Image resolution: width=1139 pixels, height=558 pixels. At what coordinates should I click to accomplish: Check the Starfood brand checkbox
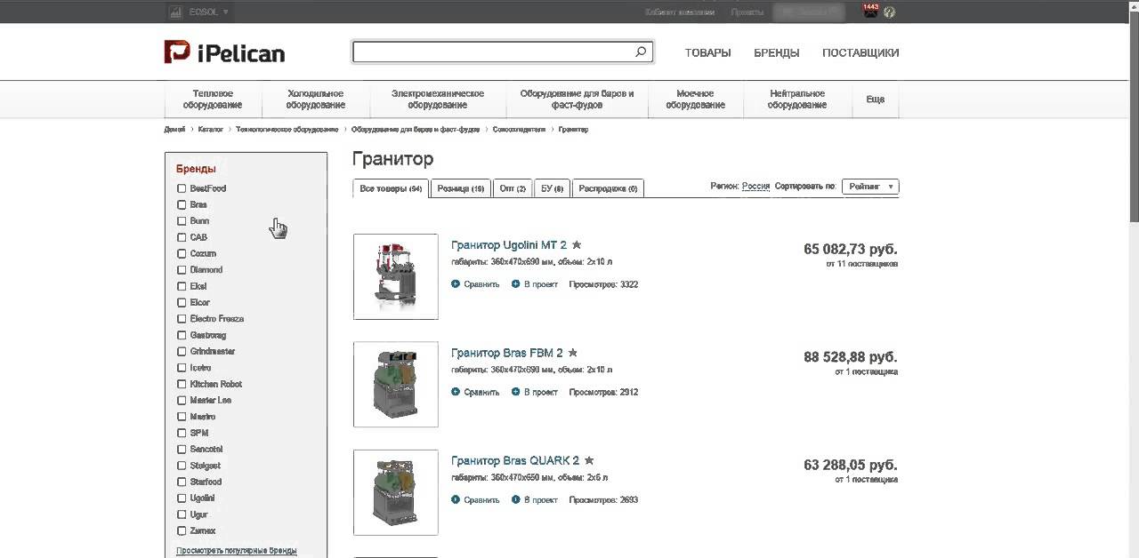tap(182, 482)
